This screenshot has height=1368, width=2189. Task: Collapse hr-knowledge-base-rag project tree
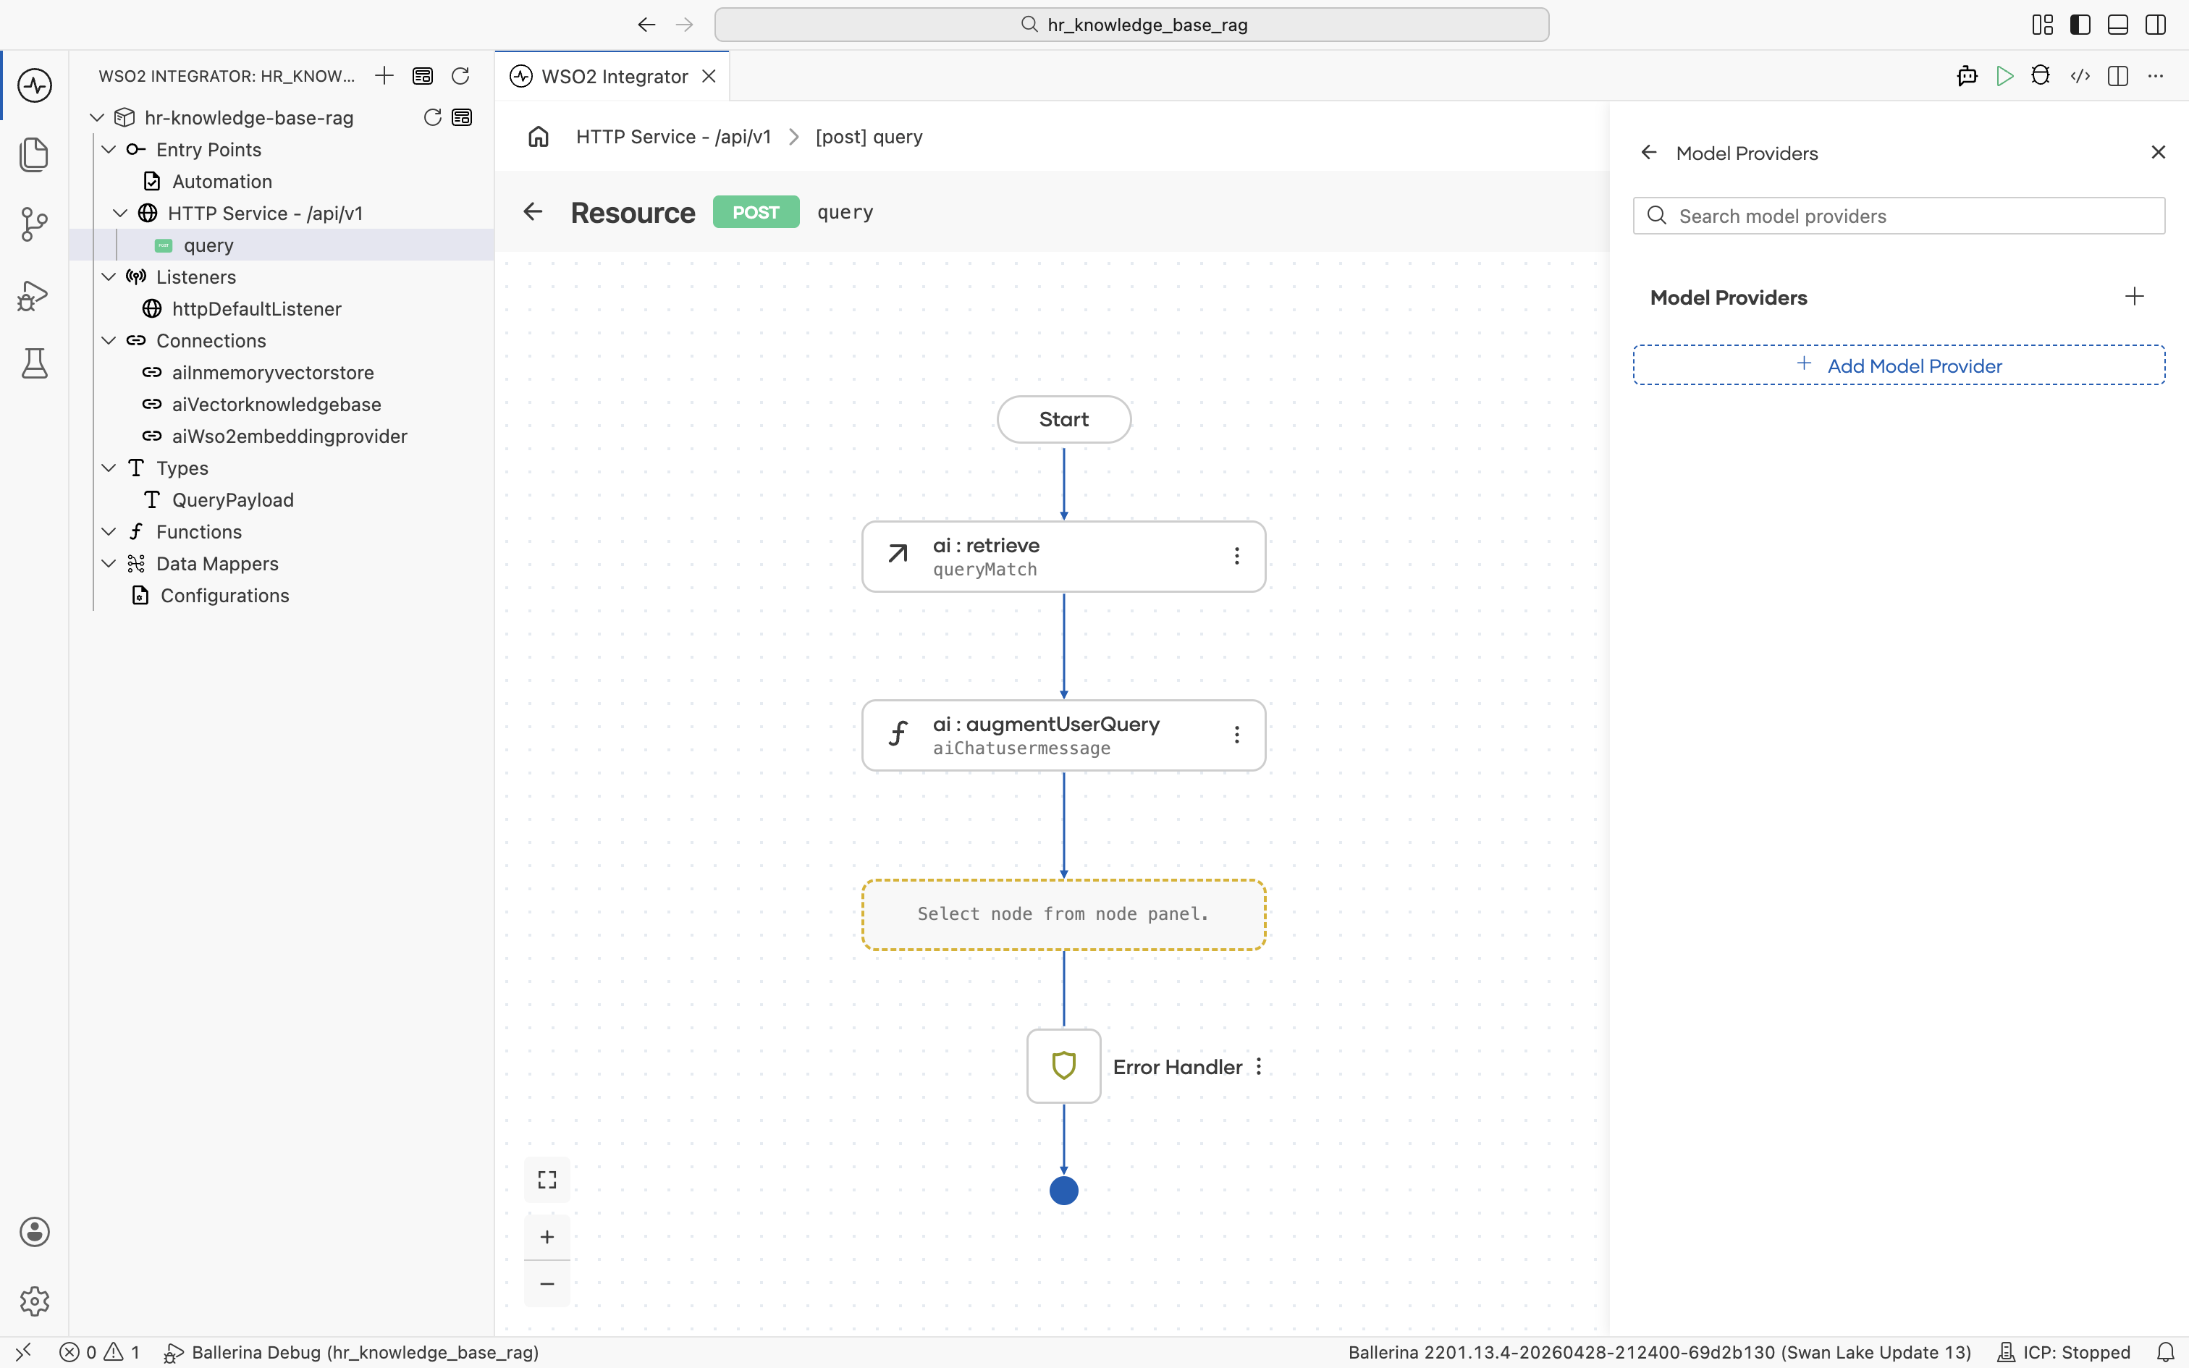coord(97,117)
